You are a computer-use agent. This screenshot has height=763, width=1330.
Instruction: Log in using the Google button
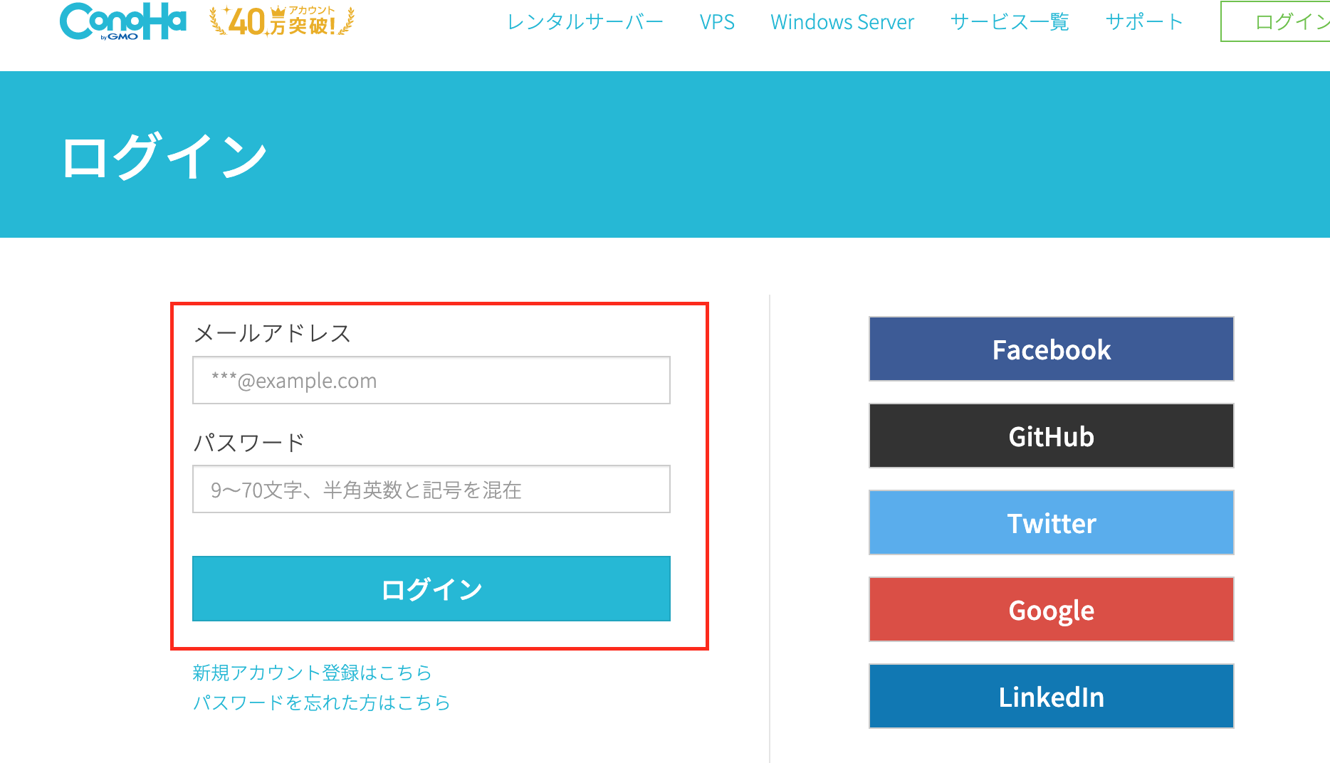click(1051, 609)
